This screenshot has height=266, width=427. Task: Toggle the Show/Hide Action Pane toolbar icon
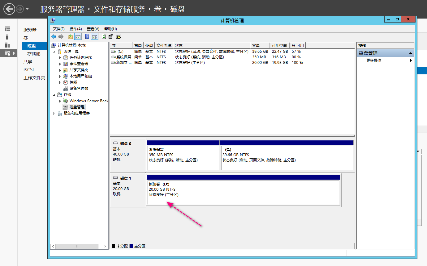[x=95, y=37]
